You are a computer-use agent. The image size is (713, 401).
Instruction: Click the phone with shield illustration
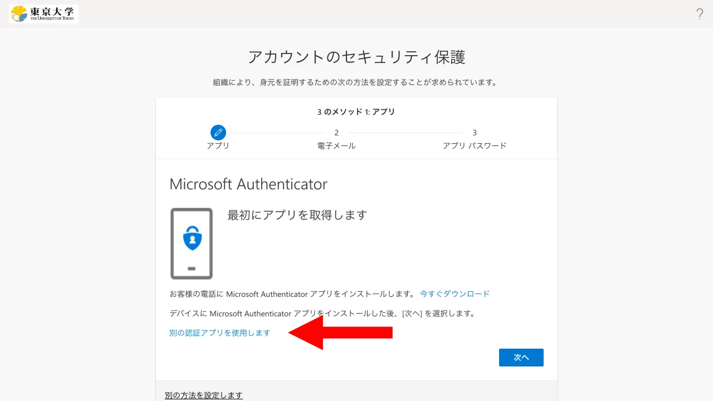(x=192, y=243)
